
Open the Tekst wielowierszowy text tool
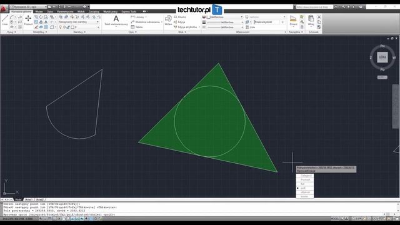click(116, 21)
